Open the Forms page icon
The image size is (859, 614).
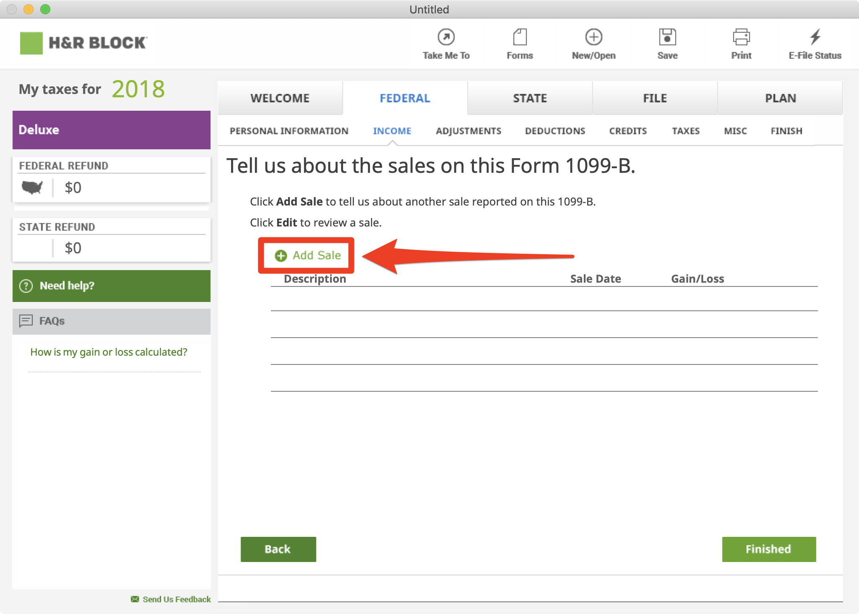520,37
